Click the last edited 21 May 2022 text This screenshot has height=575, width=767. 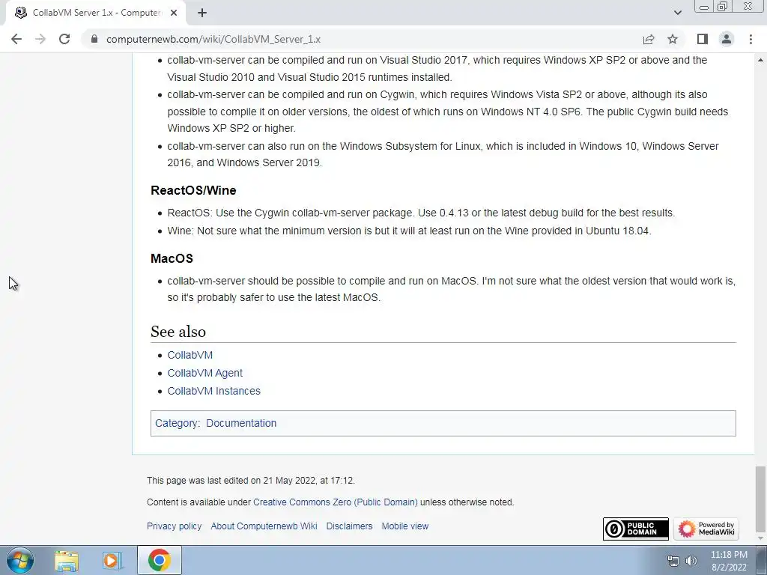(x=251, y=481)
